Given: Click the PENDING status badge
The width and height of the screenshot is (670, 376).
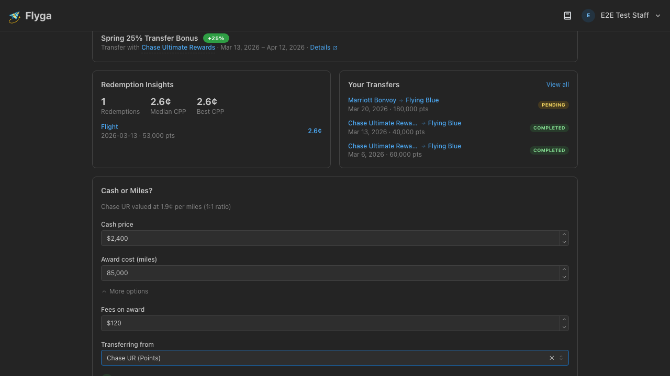Looking at the screenshot, I should coord(553,105).
